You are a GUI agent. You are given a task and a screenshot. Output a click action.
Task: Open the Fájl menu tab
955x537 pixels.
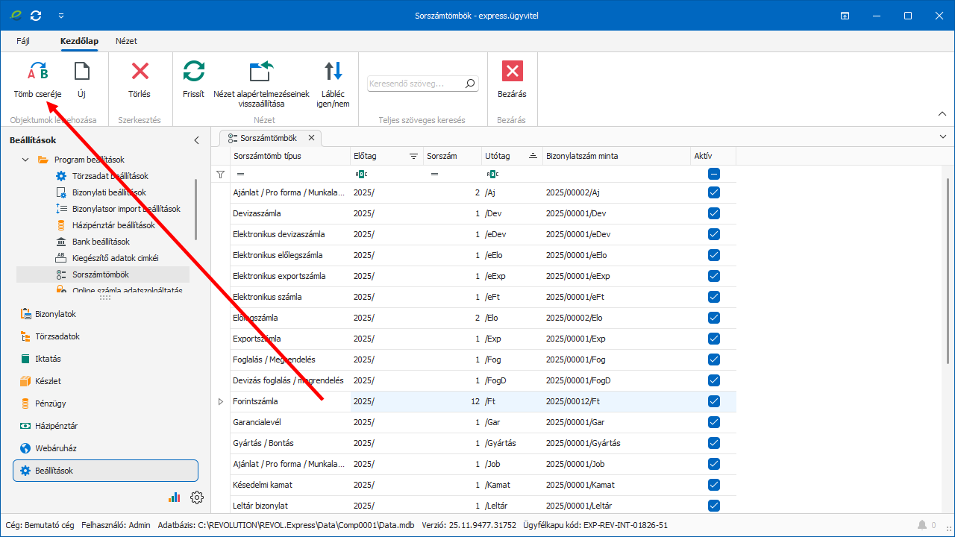pos(23,41)
